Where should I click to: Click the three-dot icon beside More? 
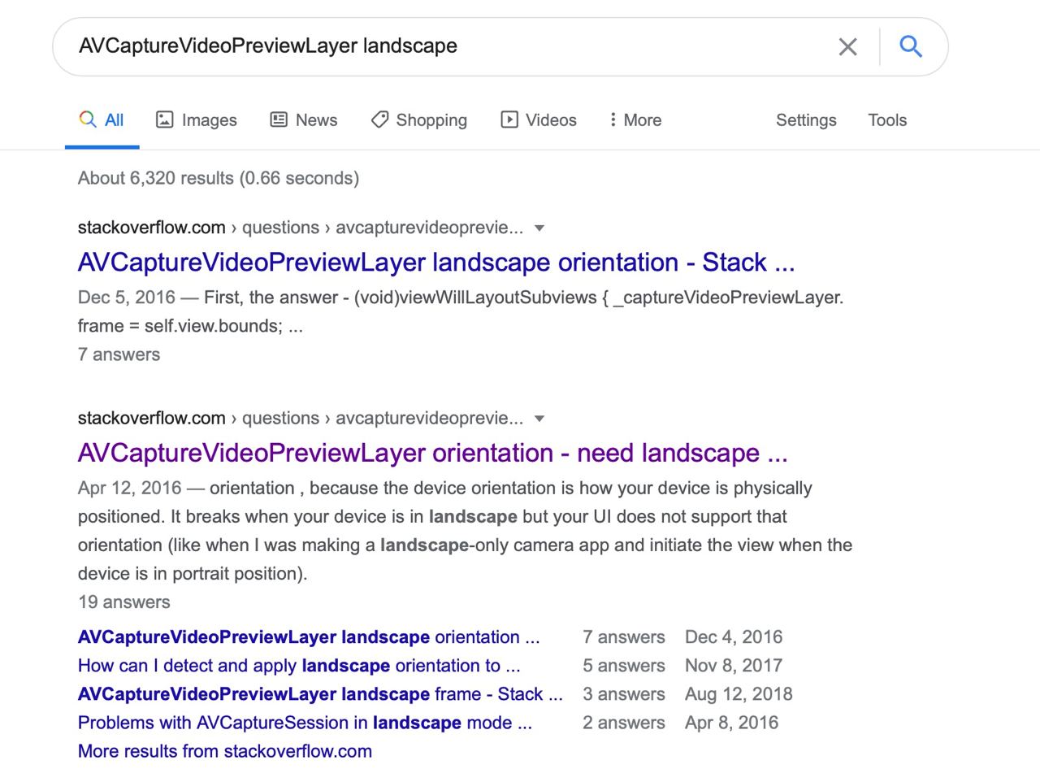(x=613, y=119)
